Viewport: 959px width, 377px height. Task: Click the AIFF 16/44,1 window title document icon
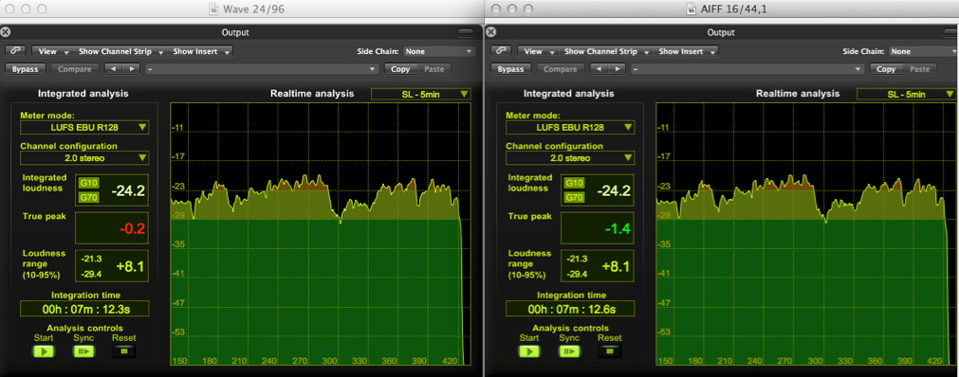[x=692, y=9]
